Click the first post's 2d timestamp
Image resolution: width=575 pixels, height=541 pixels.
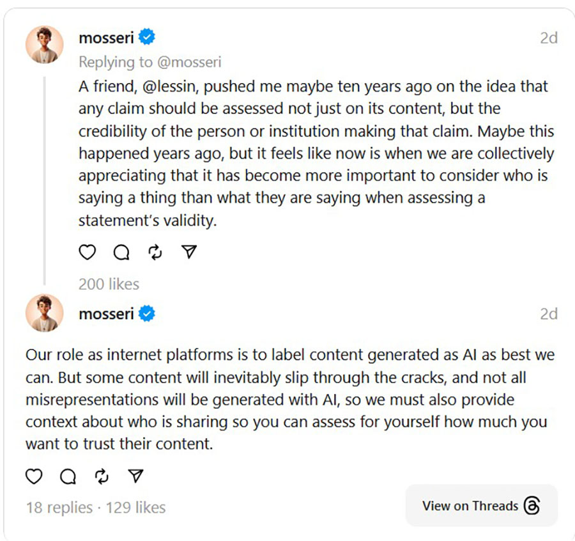pos(548,38)
